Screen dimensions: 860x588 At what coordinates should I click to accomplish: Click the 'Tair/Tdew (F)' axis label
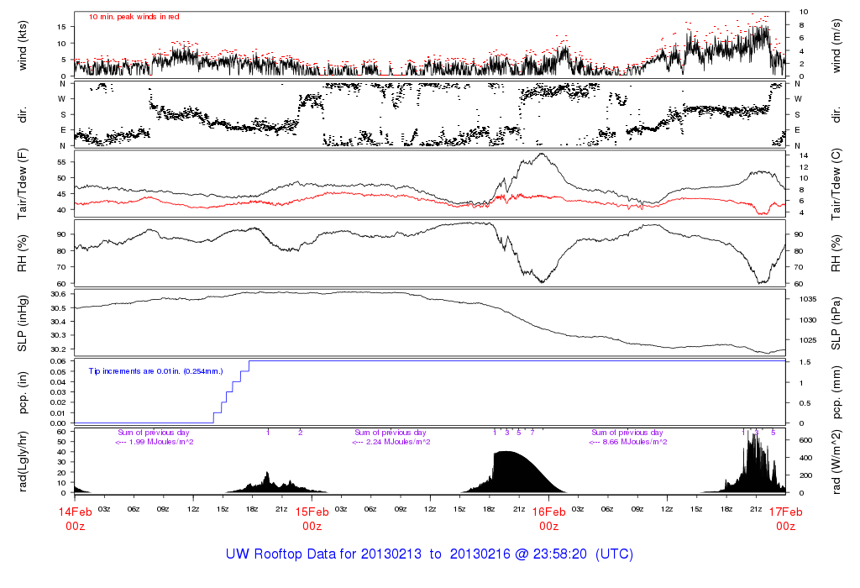24,186
